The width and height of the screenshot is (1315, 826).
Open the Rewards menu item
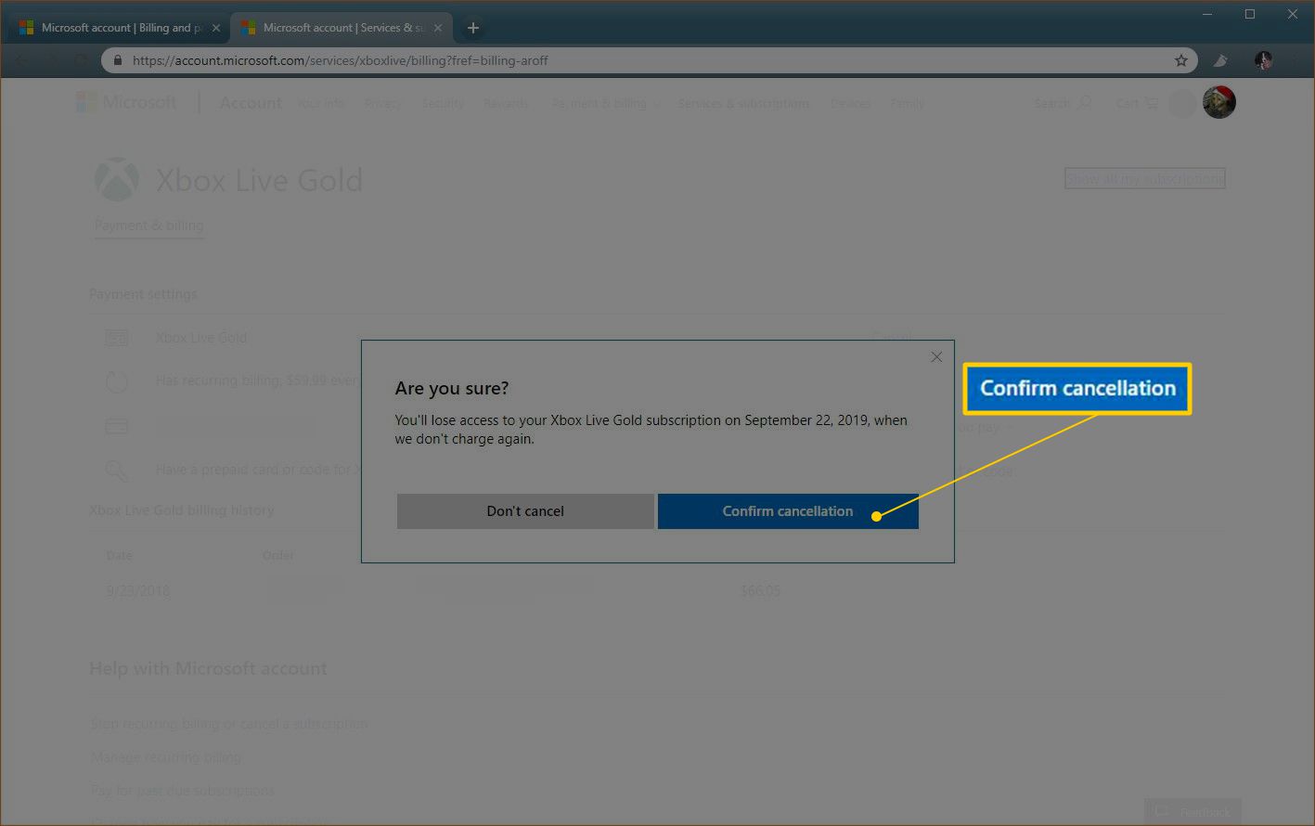(x=506, y=103)
